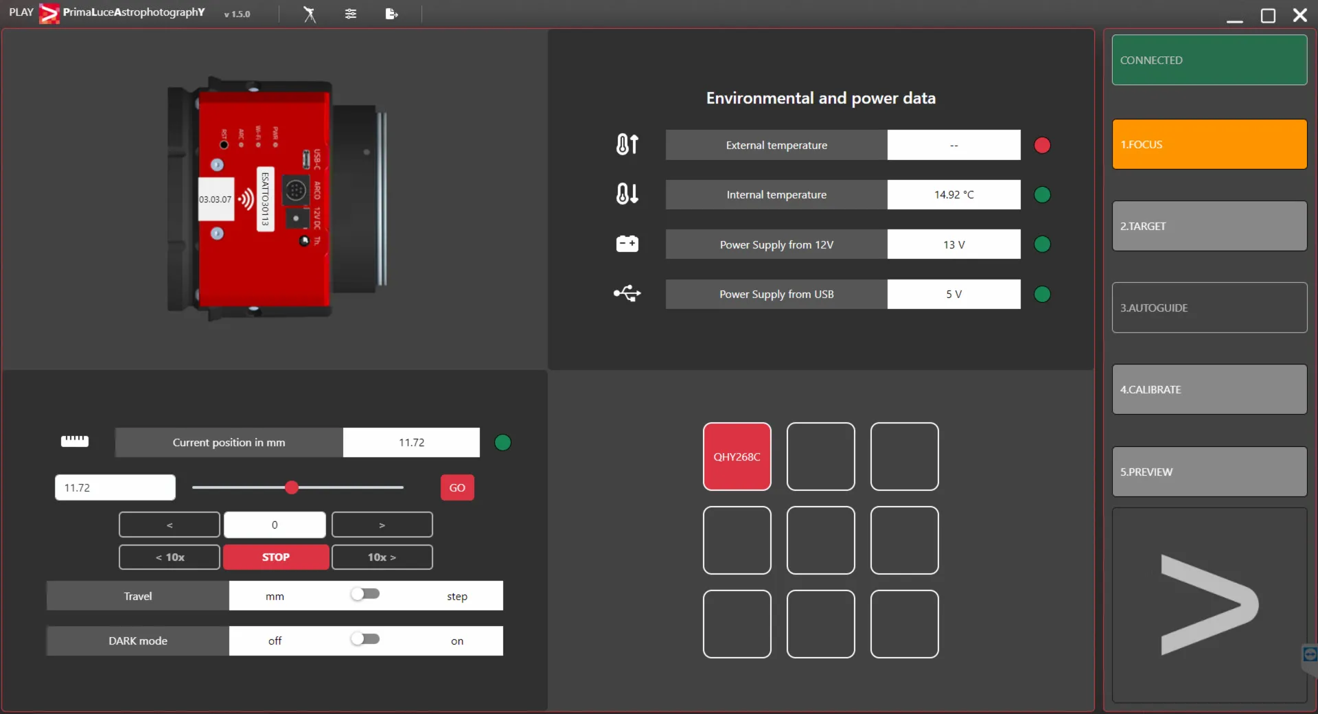The height and width of the screenshot is (714, 1318).
Task: Click the < 10x fast inward button
Action: point(170,557)
